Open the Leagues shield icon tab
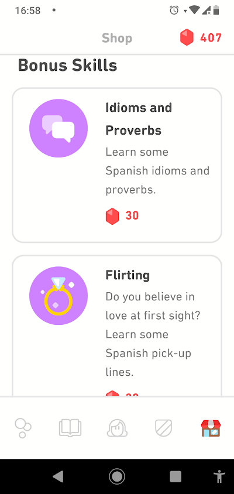 164,428
